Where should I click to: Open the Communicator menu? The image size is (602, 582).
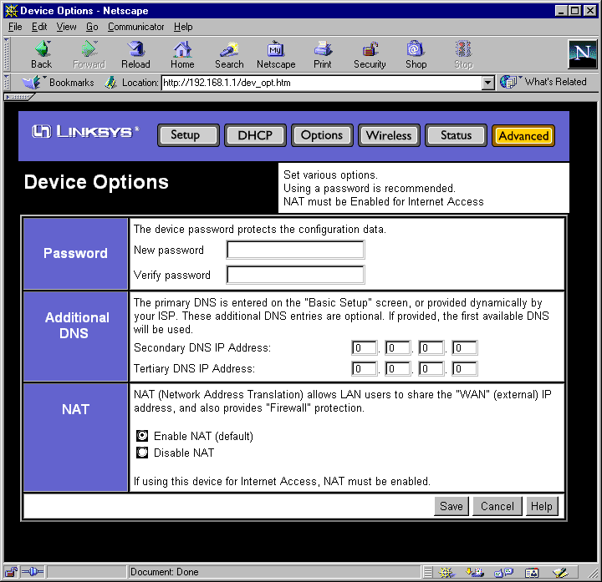(136, 27)
